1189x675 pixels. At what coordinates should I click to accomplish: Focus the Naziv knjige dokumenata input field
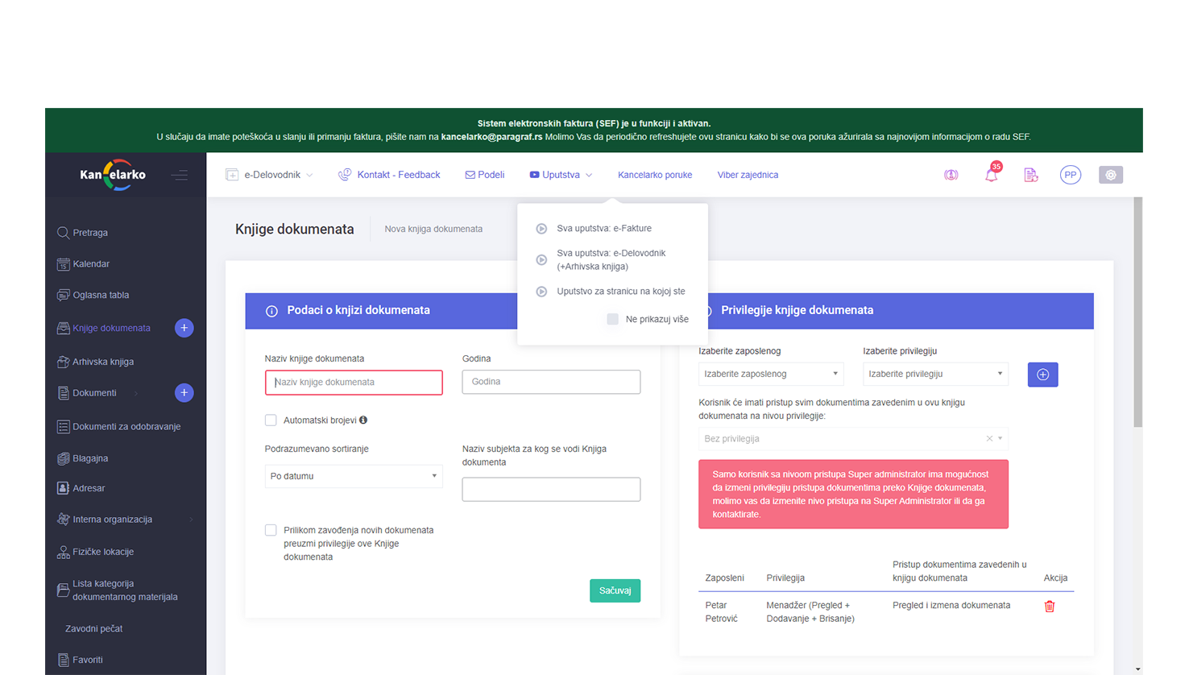point(353,383)
